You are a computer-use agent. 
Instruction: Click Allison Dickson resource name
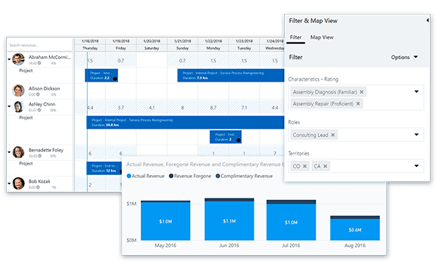pos(44,88)
